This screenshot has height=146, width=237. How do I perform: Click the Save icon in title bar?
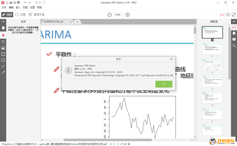[x=15, y=3]
